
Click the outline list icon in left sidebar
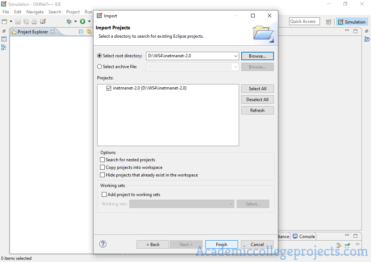click(4, 47)
